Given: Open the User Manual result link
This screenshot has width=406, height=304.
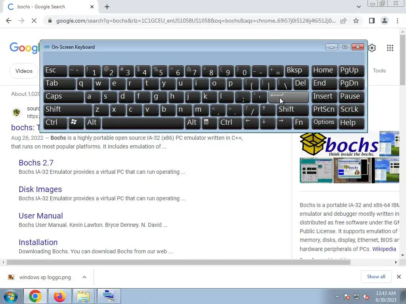Looking at the screenshot, I should [41, 216].
